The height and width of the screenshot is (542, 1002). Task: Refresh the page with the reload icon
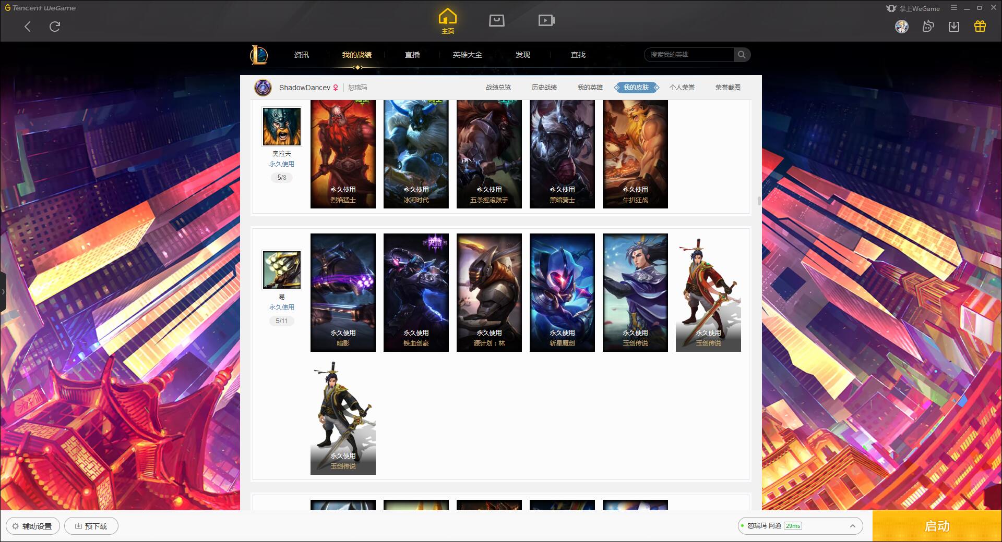[55, 27]
